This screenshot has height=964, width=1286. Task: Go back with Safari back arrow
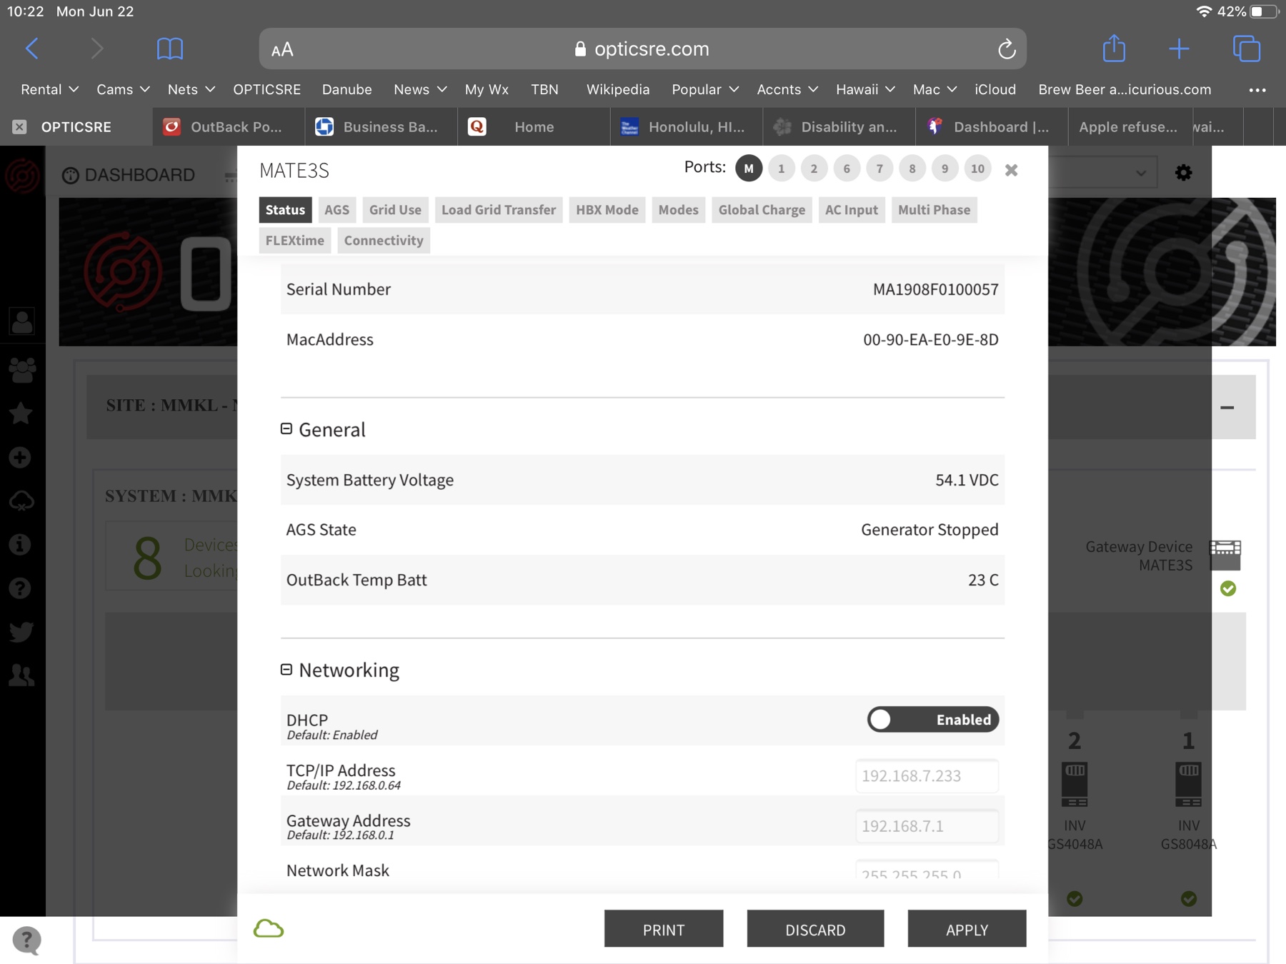click(x=31, y=49)
